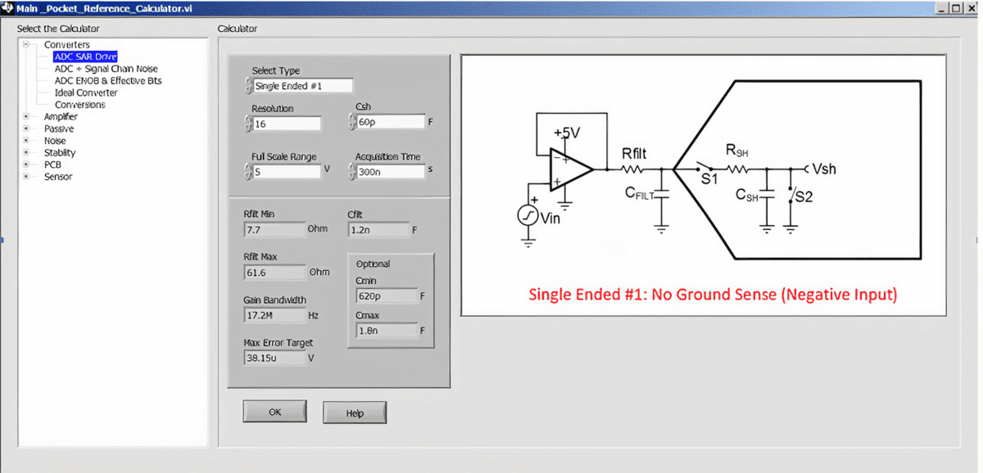Expand the Sensor tree node
Screen dimensions: 983x473
[x=26, y=176]
